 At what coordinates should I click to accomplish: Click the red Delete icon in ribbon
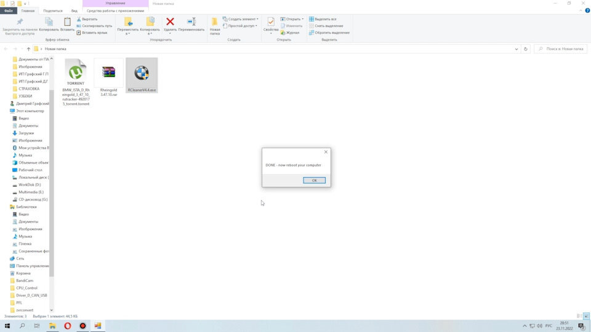click(x=170, y=22)
